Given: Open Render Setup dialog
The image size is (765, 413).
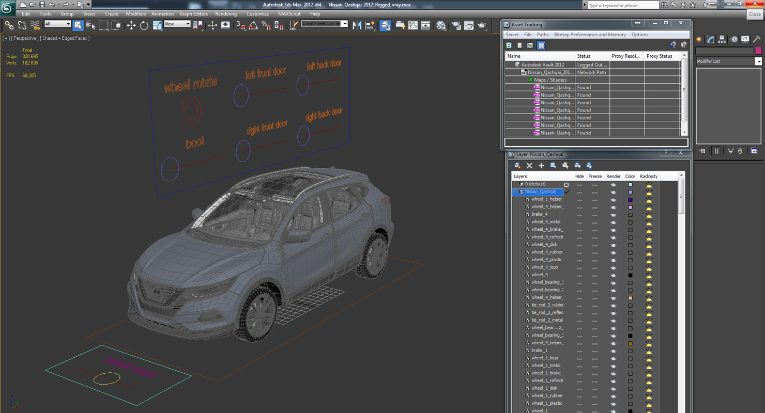Looking at the screenshot, I should [x=456, y=25].
